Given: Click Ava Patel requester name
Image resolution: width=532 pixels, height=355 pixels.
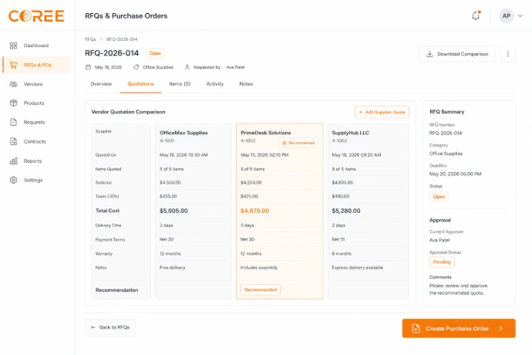Looking at the screenshot, I should click(x=235, y=67).
